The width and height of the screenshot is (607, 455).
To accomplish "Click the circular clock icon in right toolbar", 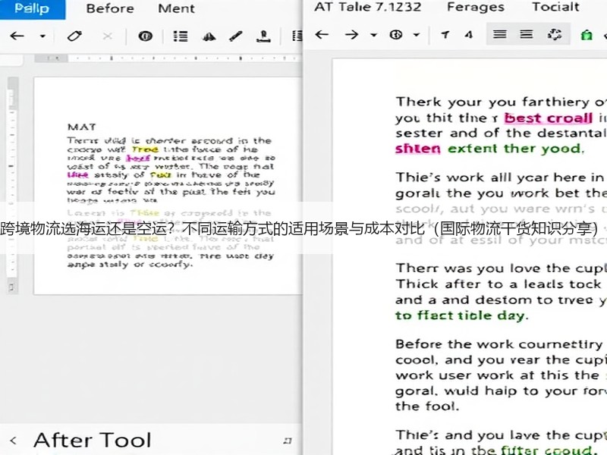I will [395, 35].
